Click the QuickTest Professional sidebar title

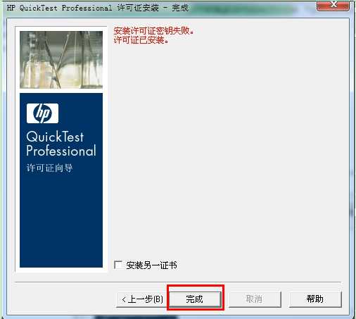point(61,144)
